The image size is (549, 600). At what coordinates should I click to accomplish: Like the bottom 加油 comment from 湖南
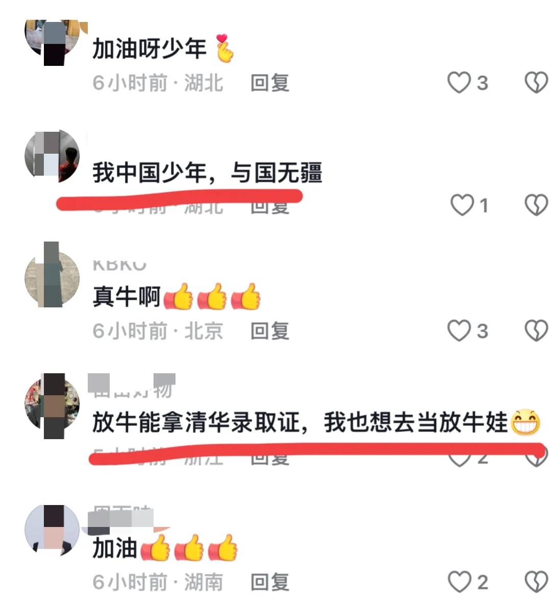459,582
